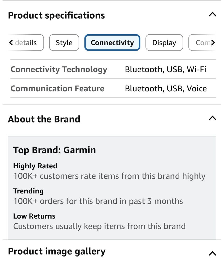Click the Product image gallery heading
This screenshot has width=224, height=267.
(x=57, y=251)
